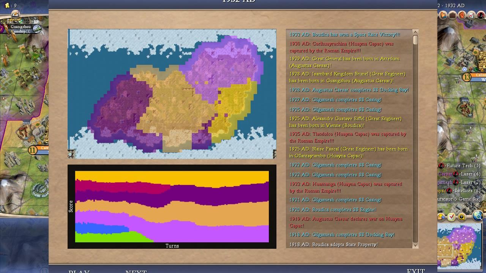Select the 1930 Corihuayrachina captured log entry

(349, 47)
